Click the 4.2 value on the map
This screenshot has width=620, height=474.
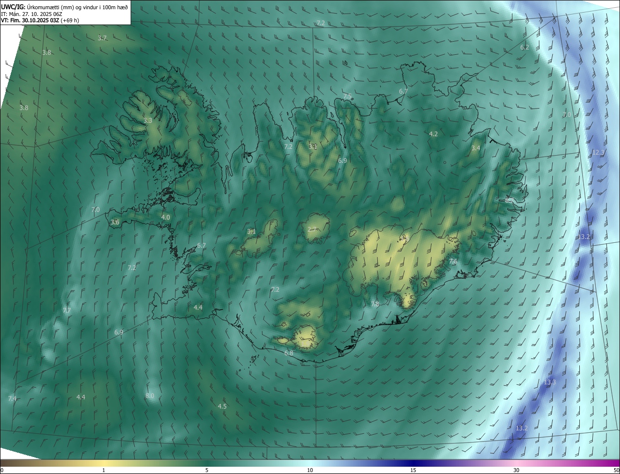click(434, 134)
